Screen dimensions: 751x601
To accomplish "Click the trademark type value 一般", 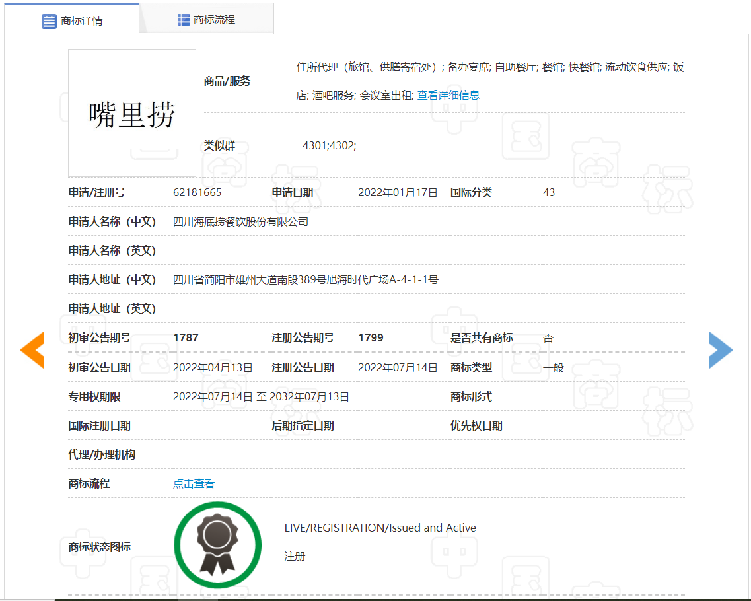I will click(554, 368).
